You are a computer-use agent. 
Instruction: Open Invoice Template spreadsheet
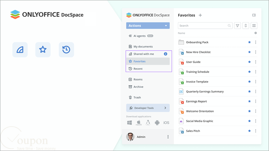pos(197,82)
